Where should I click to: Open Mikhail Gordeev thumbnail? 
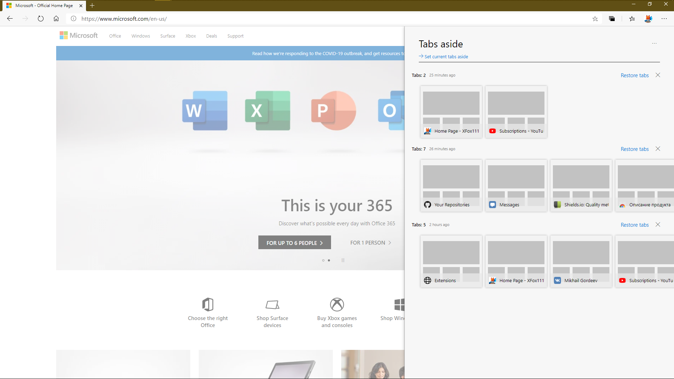[581, 261]
